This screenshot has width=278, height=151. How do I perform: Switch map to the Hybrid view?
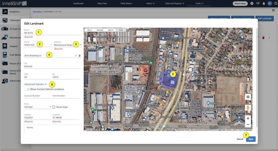point(110,30)
